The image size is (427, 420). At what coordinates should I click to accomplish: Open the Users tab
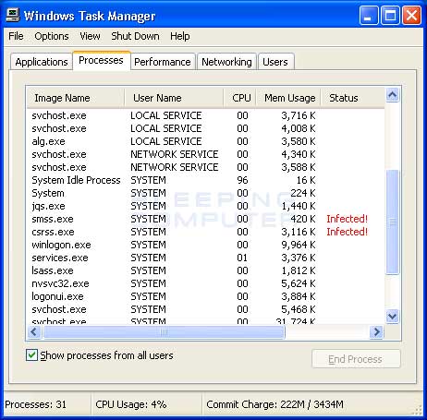click(x=275, y=62)
